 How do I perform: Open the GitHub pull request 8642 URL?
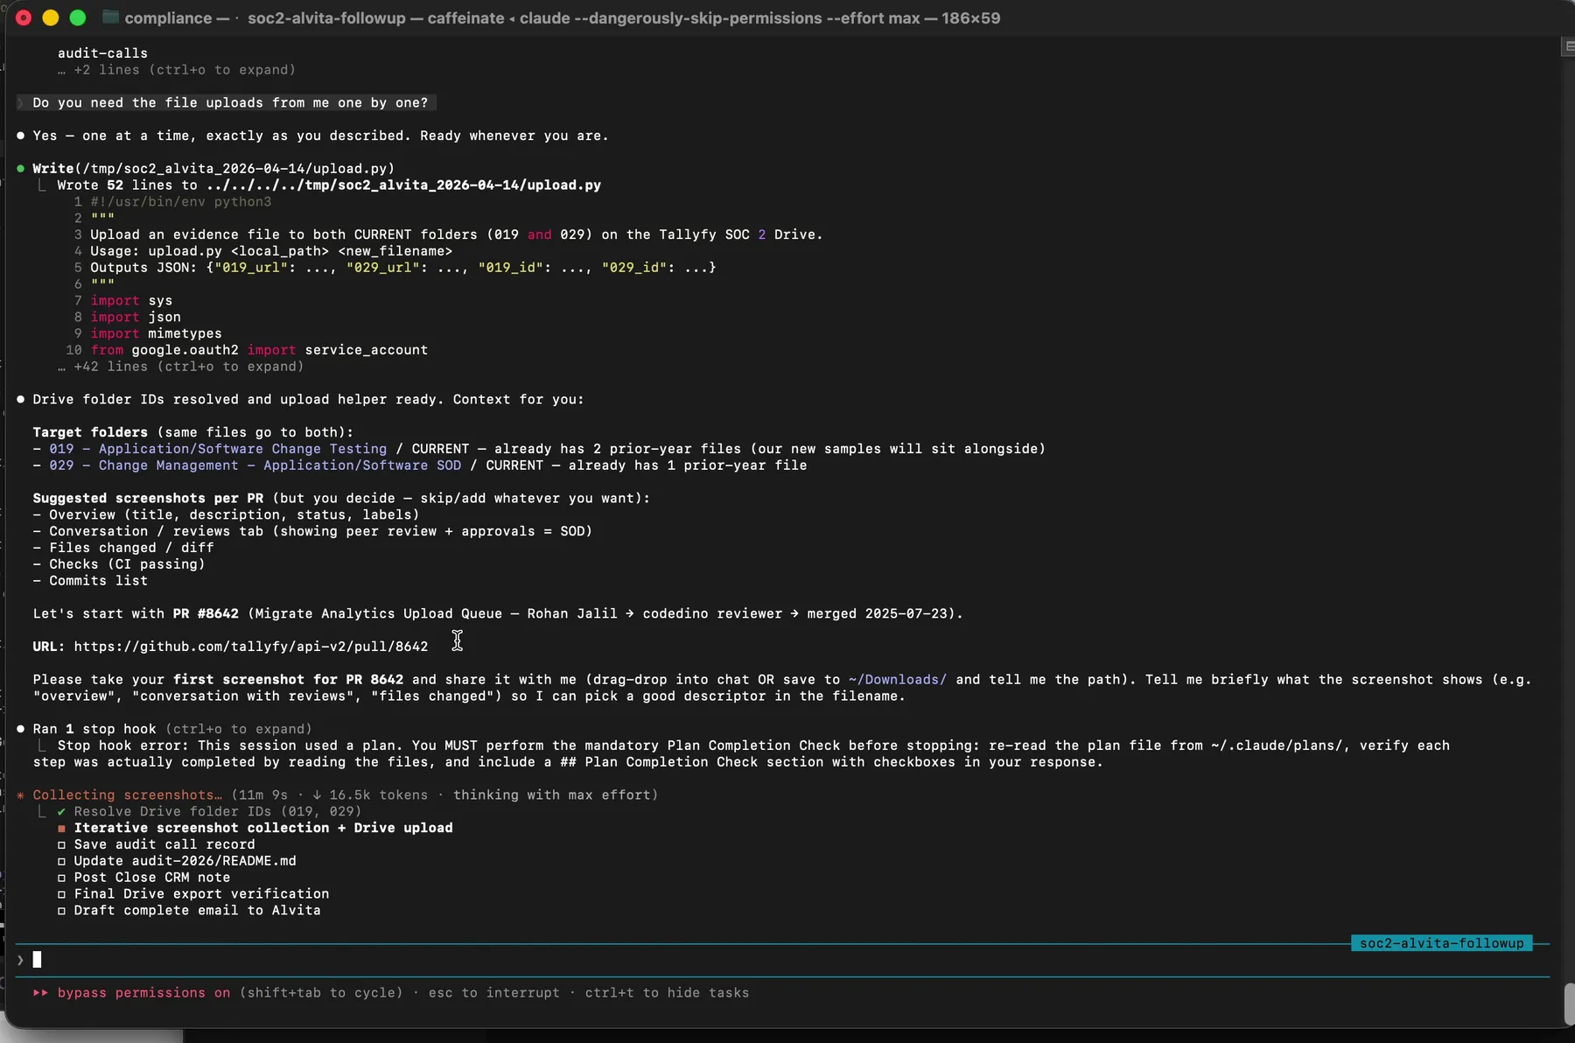(251, 647)
